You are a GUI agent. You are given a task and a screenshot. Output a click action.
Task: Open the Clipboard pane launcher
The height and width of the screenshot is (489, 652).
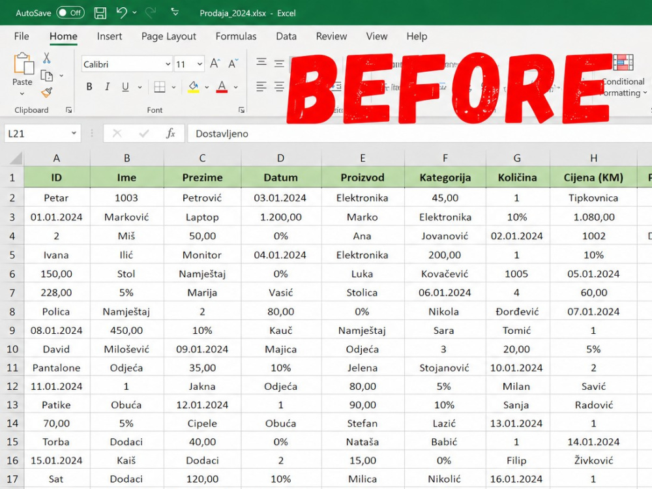68,110
